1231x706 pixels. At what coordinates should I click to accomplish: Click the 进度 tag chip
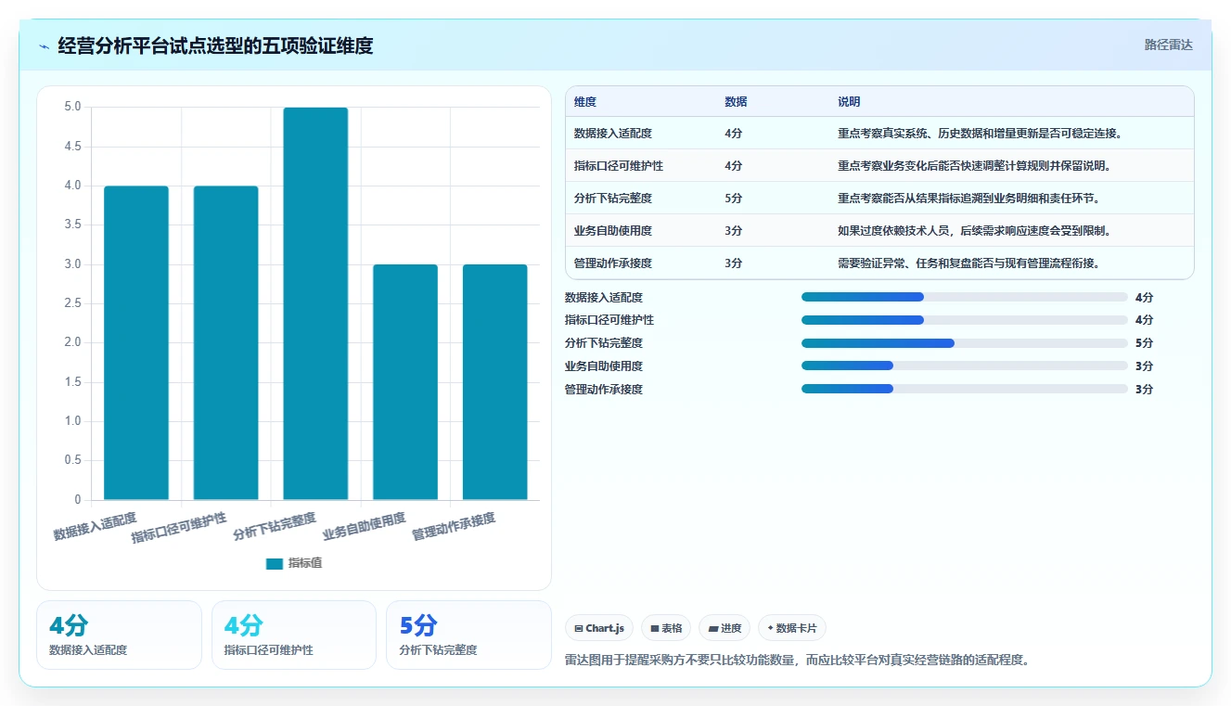coord(724,628)
